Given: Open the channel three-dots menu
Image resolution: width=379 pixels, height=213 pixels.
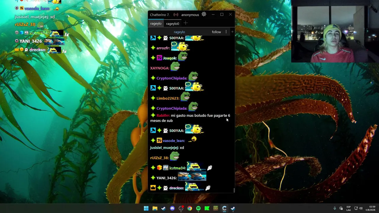Looking at the screenshot, I should [226, 32].
